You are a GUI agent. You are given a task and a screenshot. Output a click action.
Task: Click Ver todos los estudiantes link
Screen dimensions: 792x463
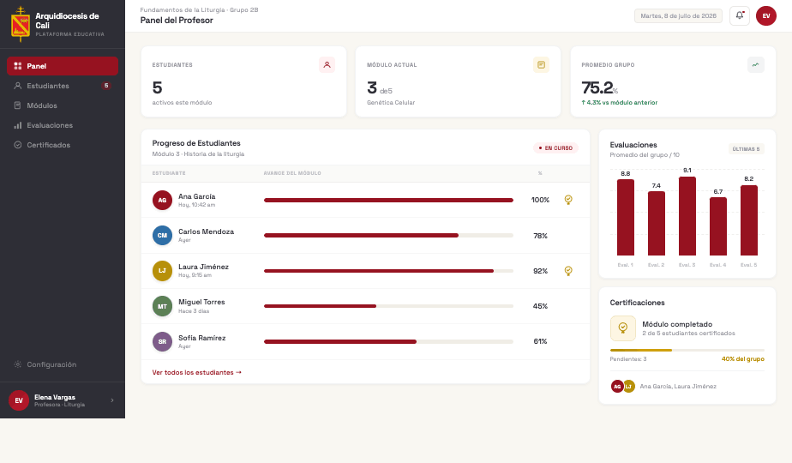(197, 372)
